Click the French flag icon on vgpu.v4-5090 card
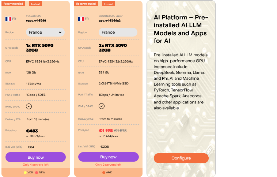Viewport: 277px width, 177px height. point(8,19)
